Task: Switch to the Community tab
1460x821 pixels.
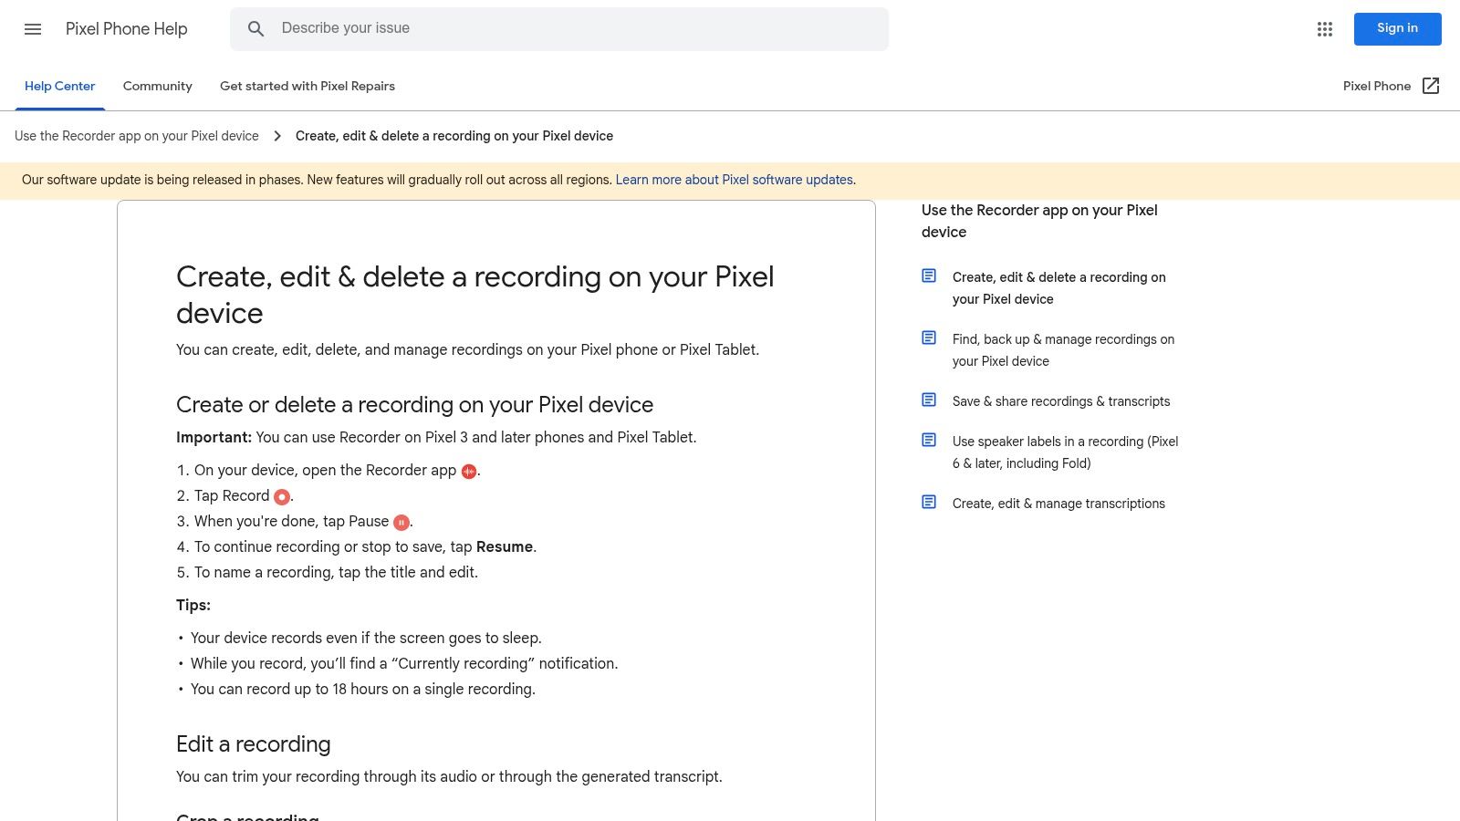Action: click(157, 86)
